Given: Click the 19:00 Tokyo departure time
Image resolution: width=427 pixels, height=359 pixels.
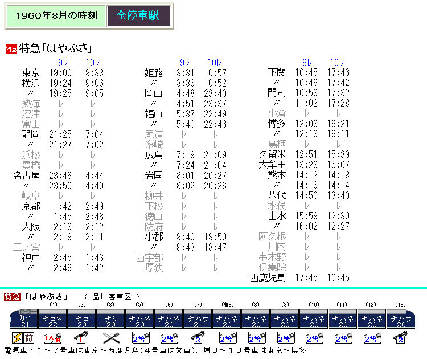Looking at the screenshot, I should pos(60,73).
